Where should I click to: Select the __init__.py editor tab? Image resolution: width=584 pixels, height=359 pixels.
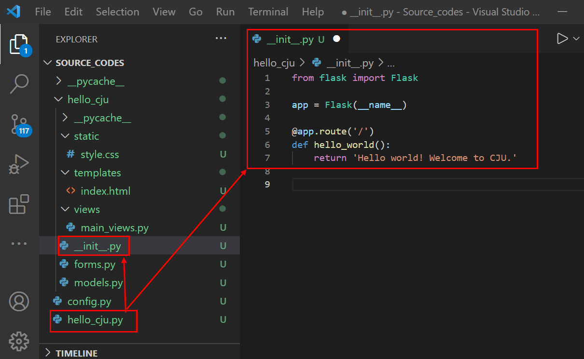click(290, 40)
